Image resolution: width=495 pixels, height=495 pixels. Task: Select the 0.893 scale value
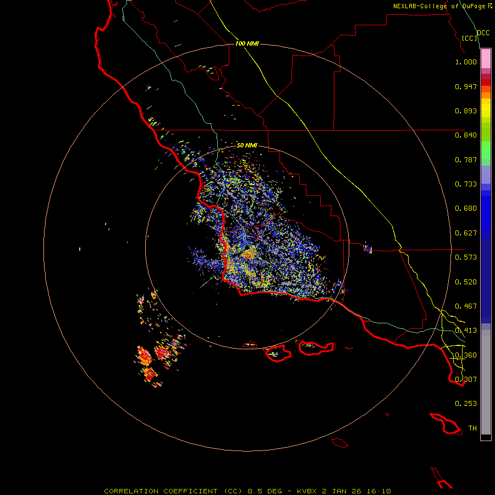pos(466,111)
